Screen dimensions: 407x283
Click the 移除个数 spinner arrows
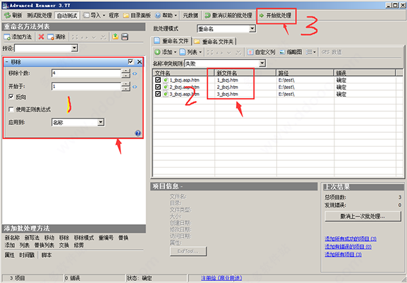point(125,73)
